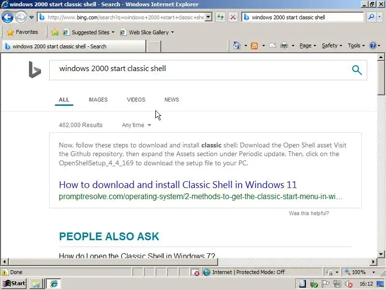This screenshot has width=386, height=290.
Task: Click the tray keyboard icon left of shield
Action: coord(303,284)
